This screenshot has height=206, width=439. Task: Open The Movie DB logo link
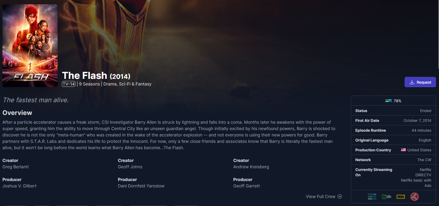(x=372, y=197)
